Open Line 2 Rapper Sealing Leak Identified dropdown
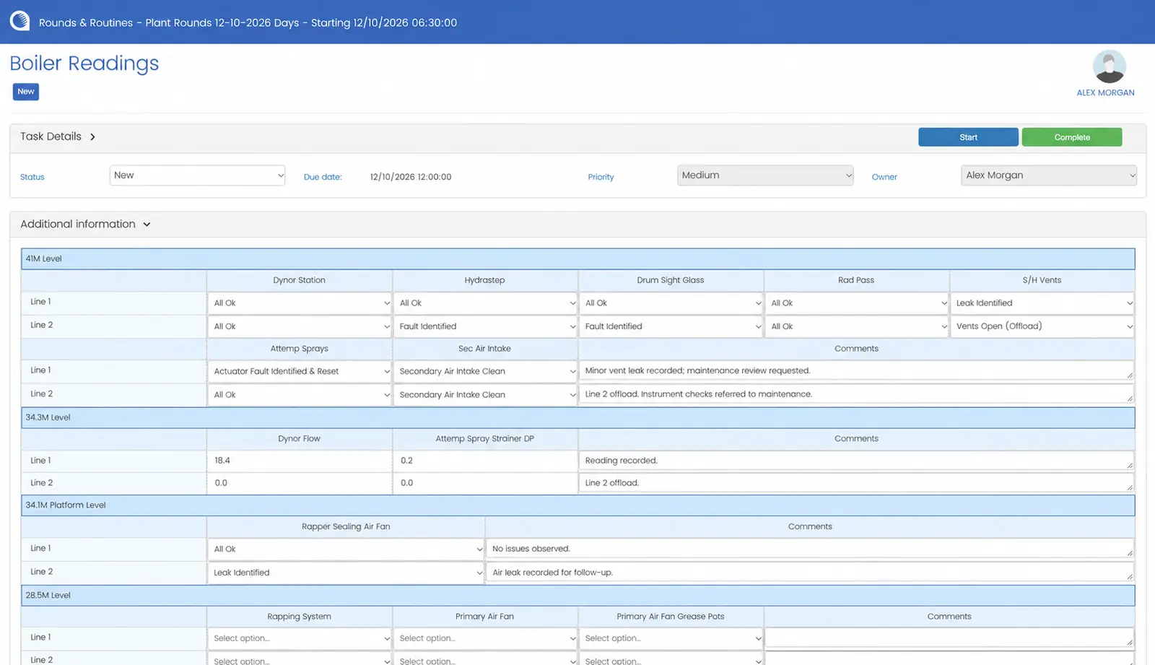Screen dimensions: 1155x665 [x=346, y=573]
